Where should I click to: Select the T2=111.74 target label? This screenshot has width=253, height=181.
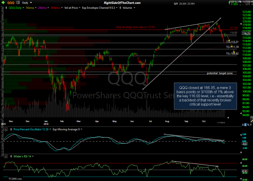click(x=232, y=47)
